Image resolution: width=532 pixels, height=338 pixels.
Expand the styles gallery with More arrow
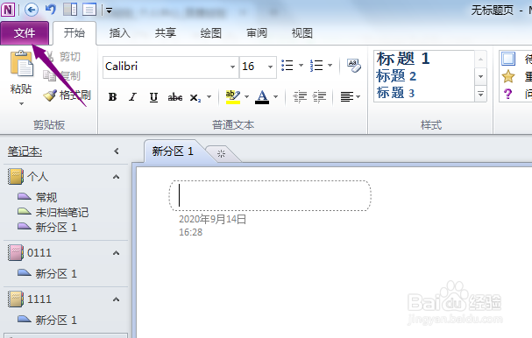point(481,93)
